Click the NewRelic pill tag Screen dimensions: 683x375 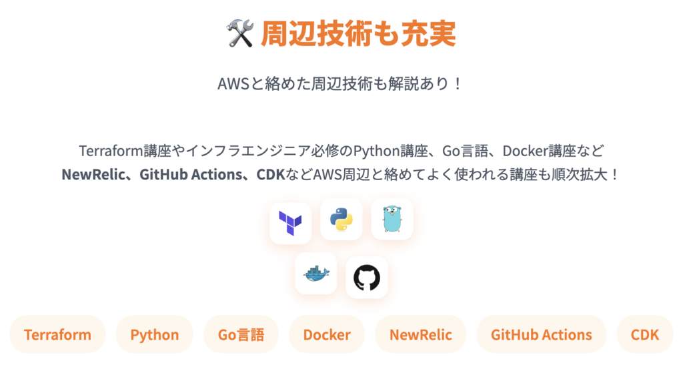[420, 334]
